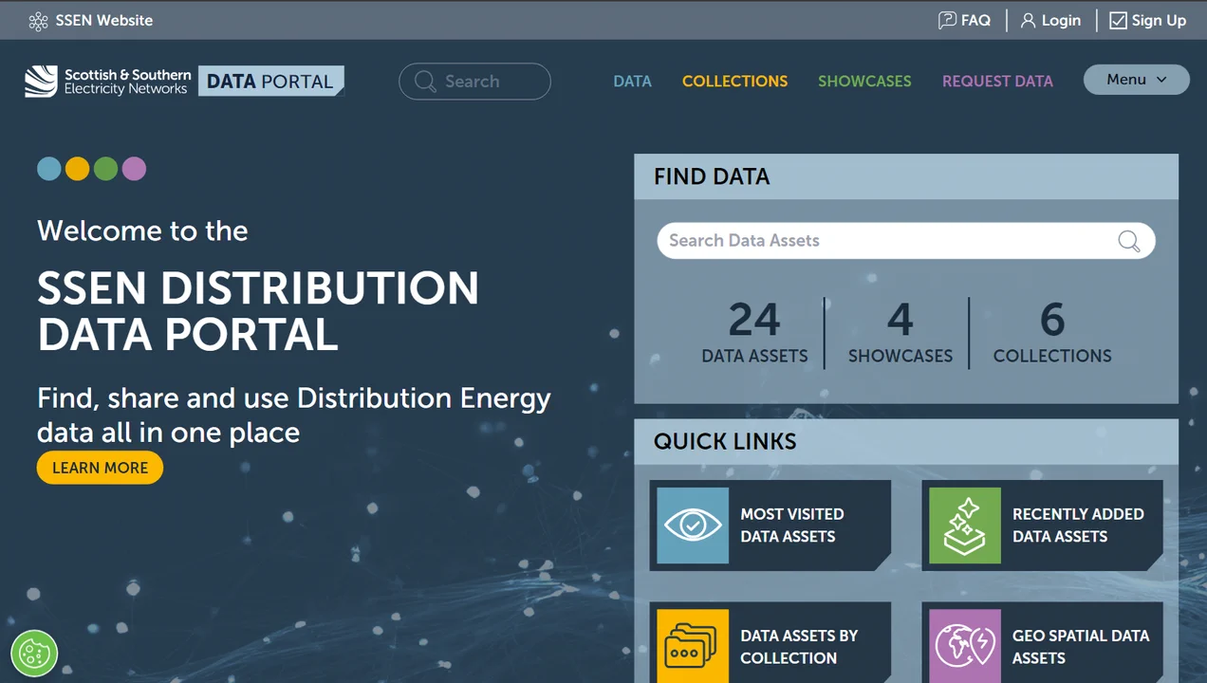Click the Scottish & Southern Electricity Networks logo

[107, 82]
